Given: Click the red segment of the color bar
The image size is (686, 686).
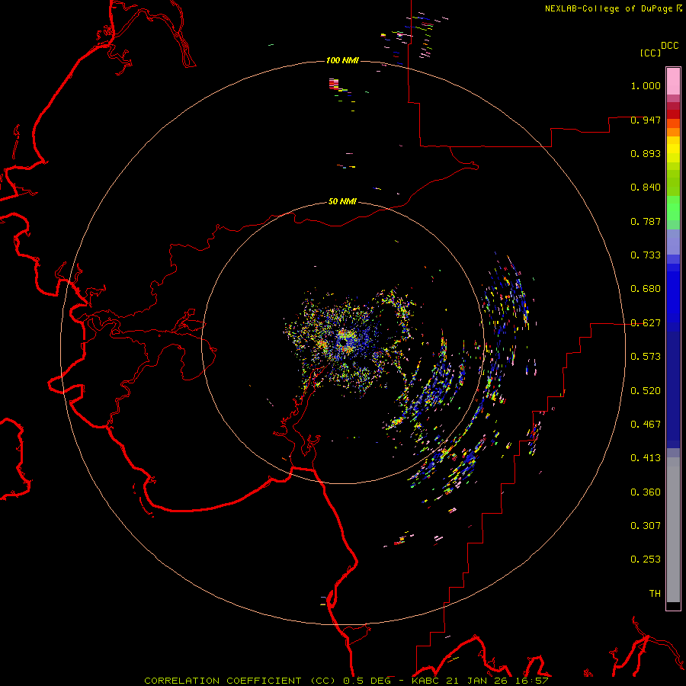Looking at the screenshot, I should pyautogui.click(x=673, y=114).
